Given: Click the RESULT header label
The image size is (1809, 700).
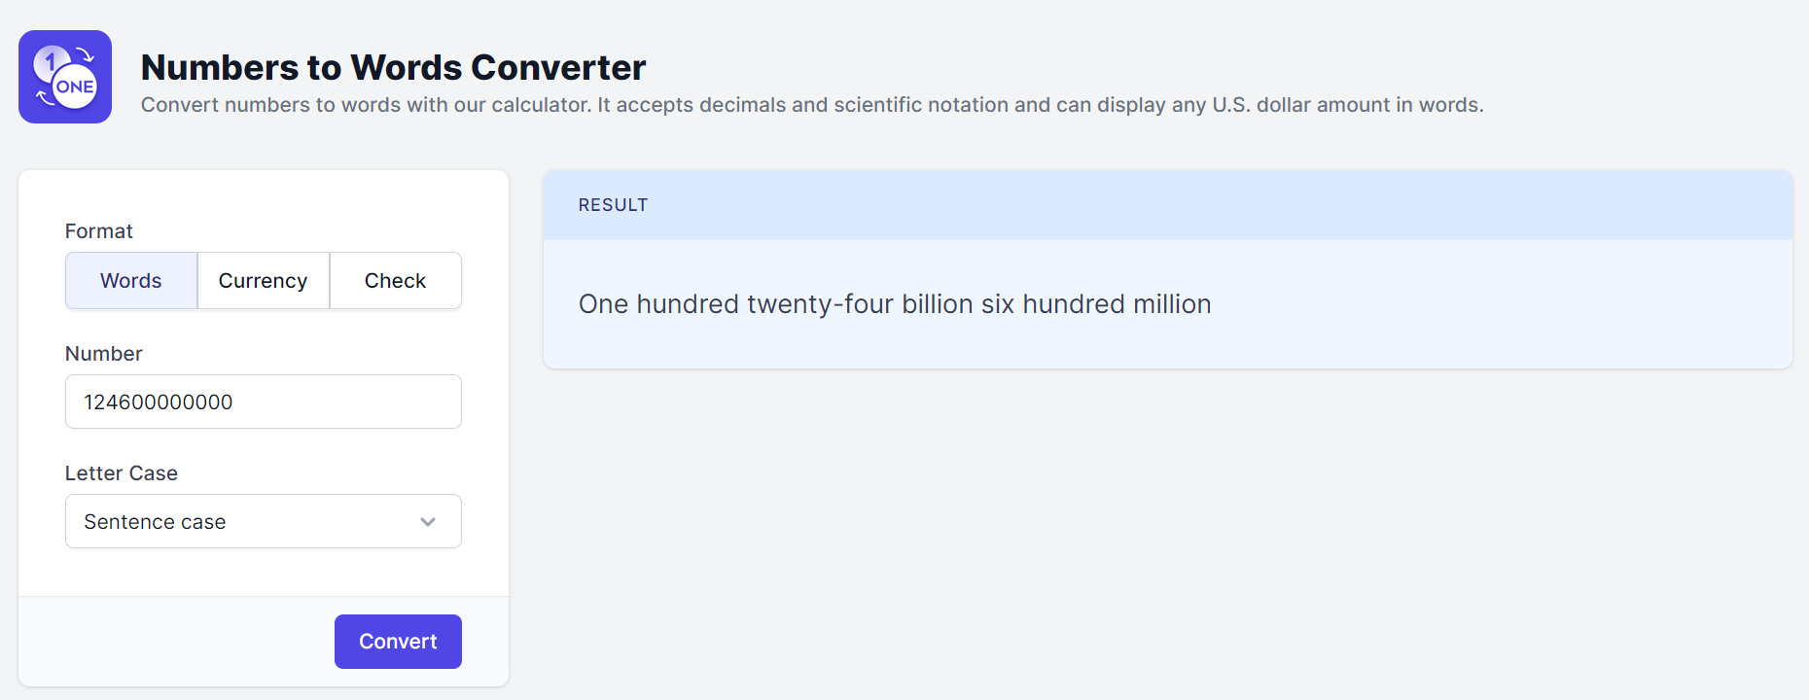Looking at the screenshot, I should (x=613, y=205).
